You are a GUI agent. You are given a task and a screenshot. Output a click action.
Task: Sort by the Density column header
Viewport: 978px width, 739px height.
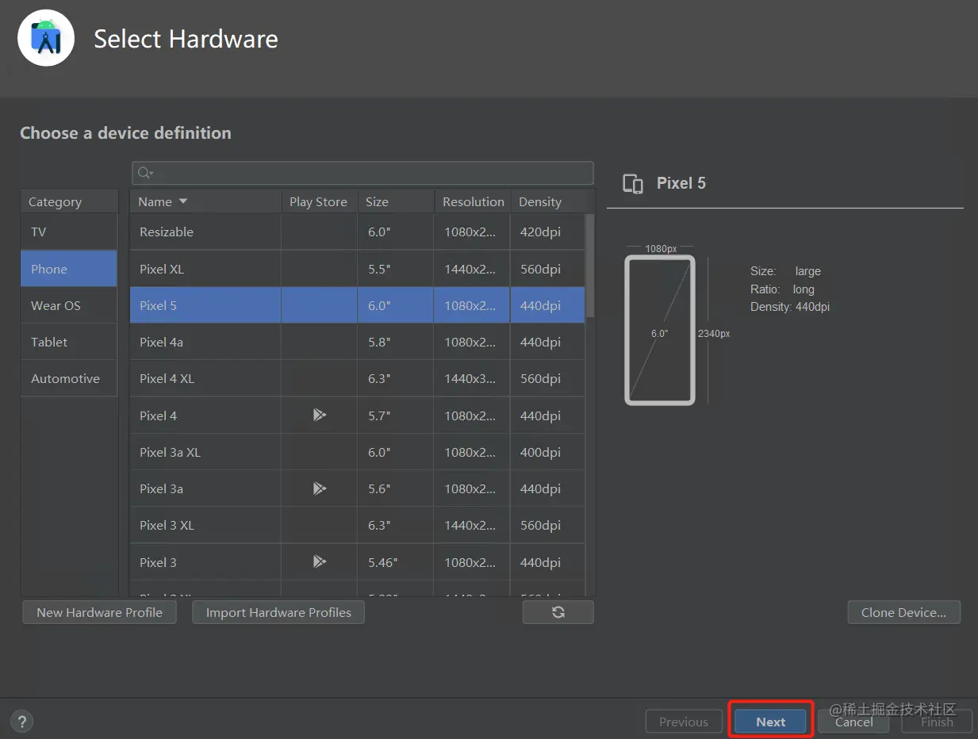pos(548,201)
